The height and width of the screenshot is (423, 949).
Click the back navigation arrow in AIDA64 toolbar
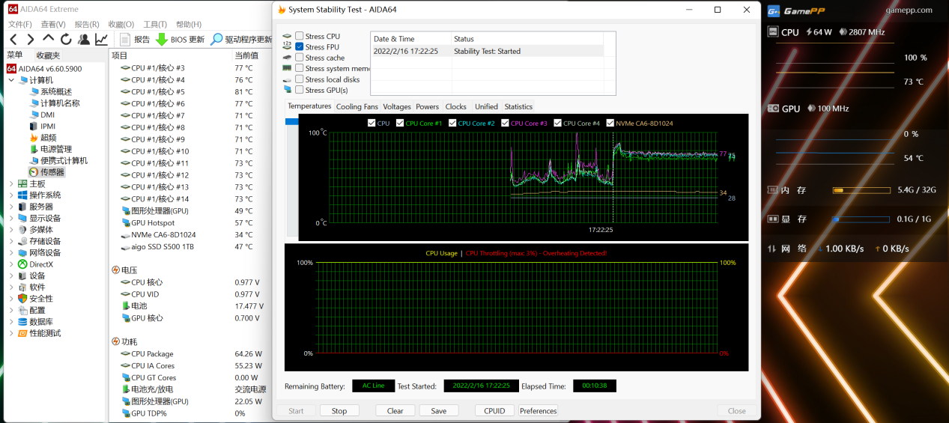[x=13, y=40]
